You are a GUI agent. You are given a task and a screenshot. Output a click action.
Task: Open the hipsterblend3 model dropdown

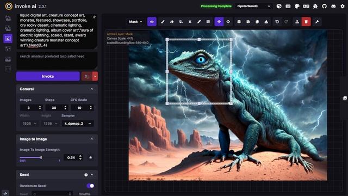[254, 6]
